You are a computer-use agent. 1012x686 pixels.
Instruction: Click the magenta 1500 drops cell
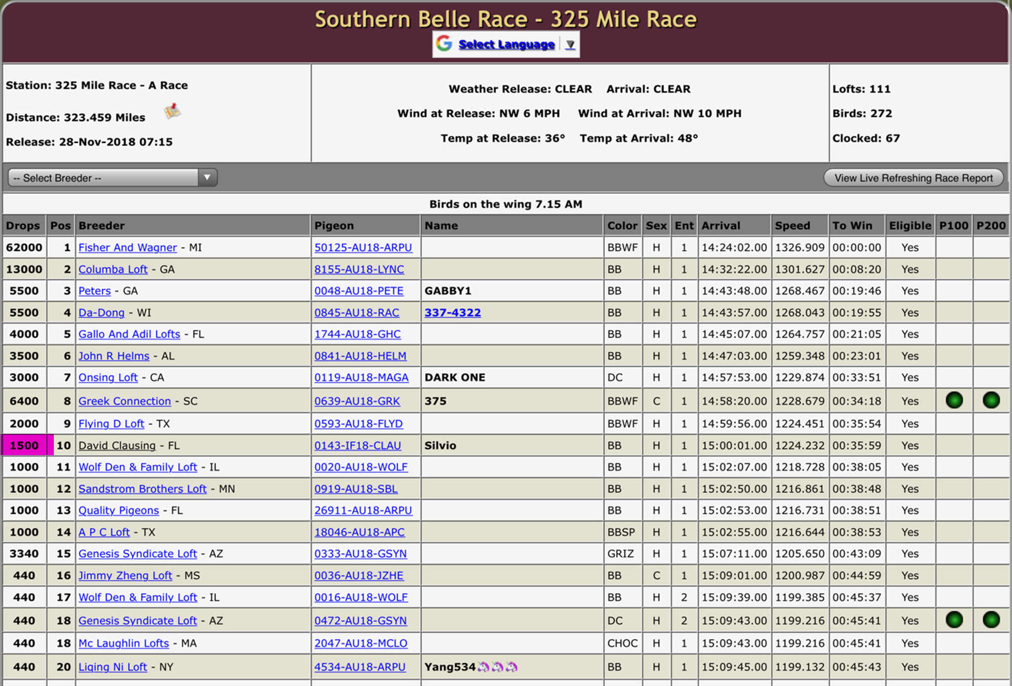coord(25,445)
